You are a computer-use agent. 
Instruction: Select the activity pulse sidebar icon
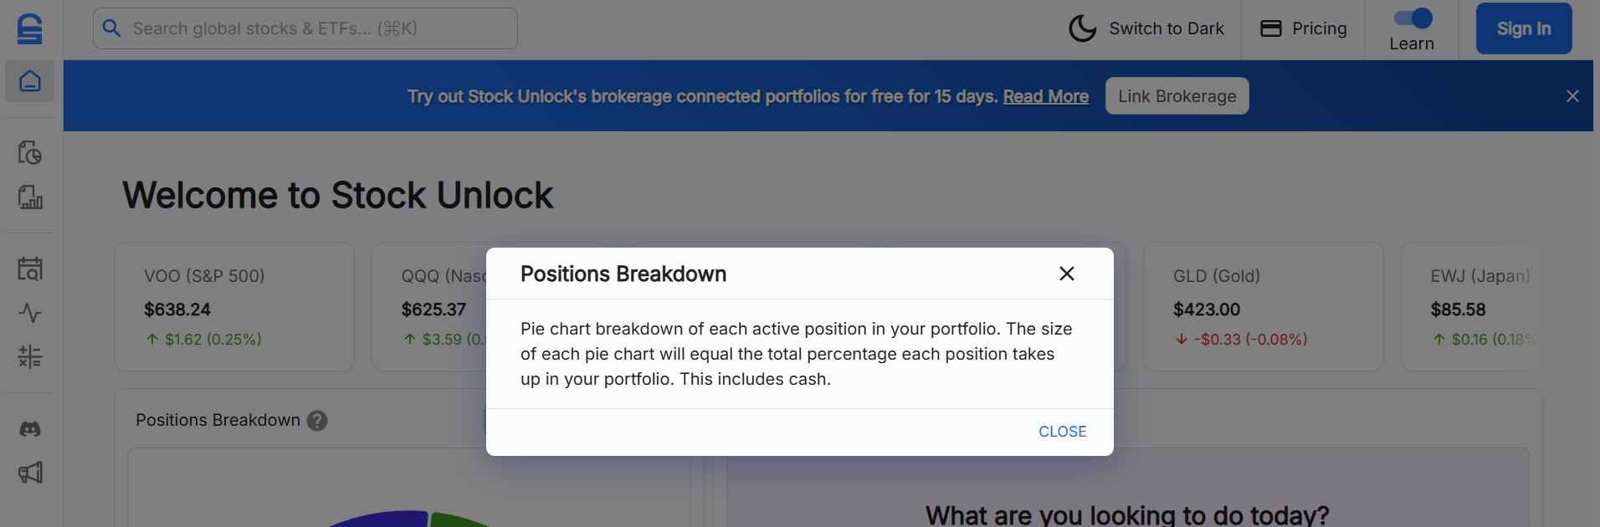[x=29, y=314]
